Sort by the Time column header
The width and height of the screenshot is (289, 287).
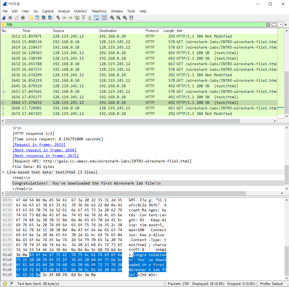tap(36, 31)
